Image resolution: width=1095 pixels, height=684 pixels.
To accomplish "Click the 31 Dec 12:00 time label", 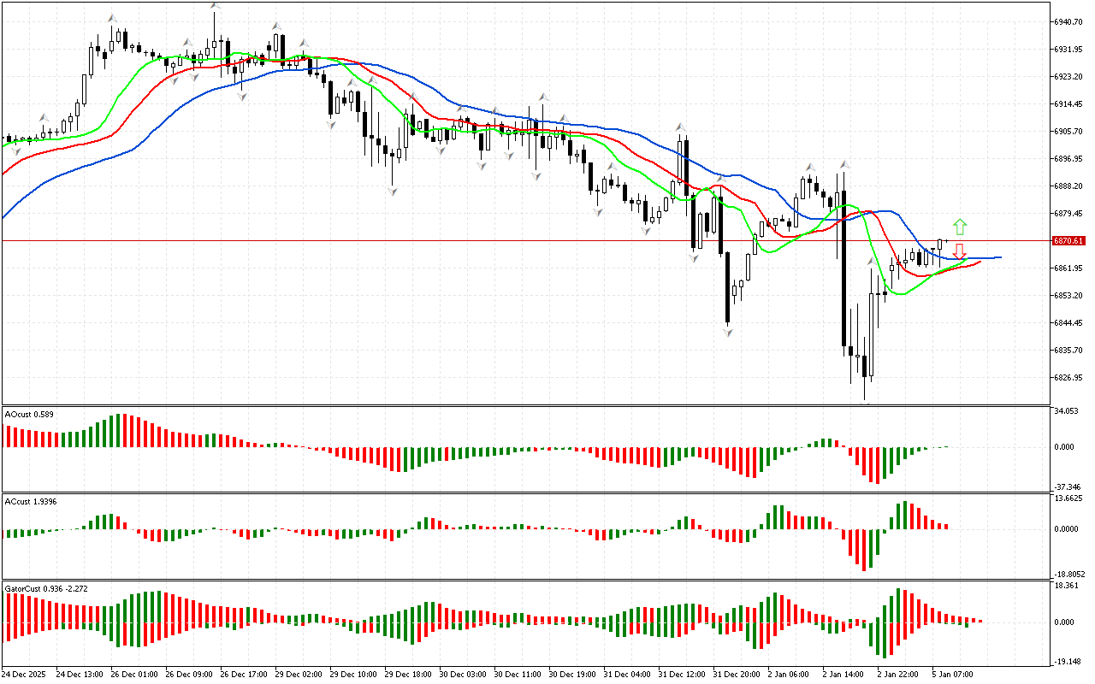I will tap(683, 675).
